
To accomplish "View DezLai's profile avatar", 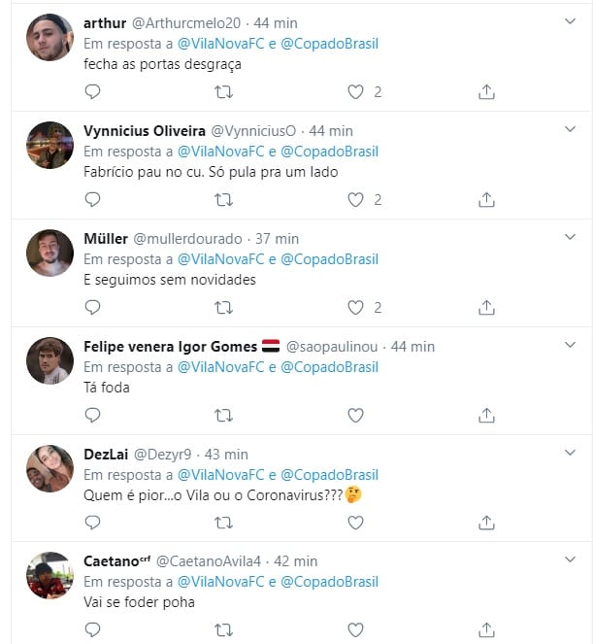I will [49, 469].
